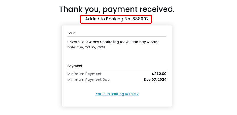The height and width of the screenshot is (115, 237).
Task: Click the arrow after Return to Booking Details
Action: (x=138, y=94)
